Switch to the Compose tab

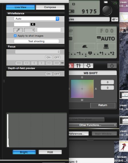point(50,7)
